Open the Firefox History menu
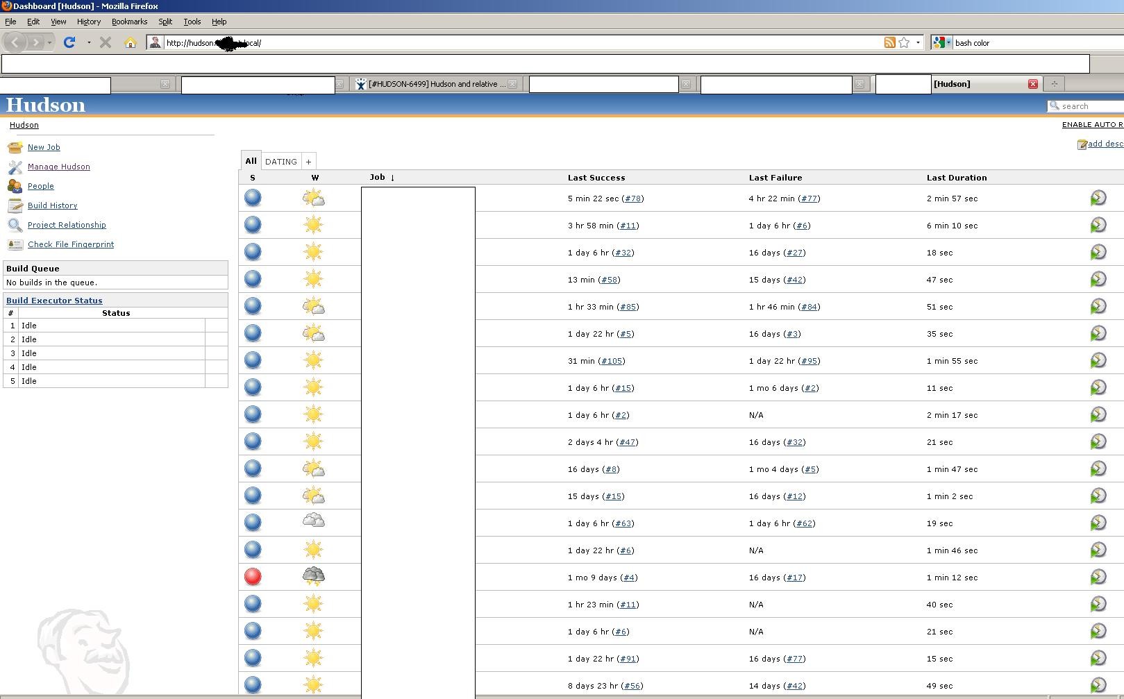 coord(89,22)
